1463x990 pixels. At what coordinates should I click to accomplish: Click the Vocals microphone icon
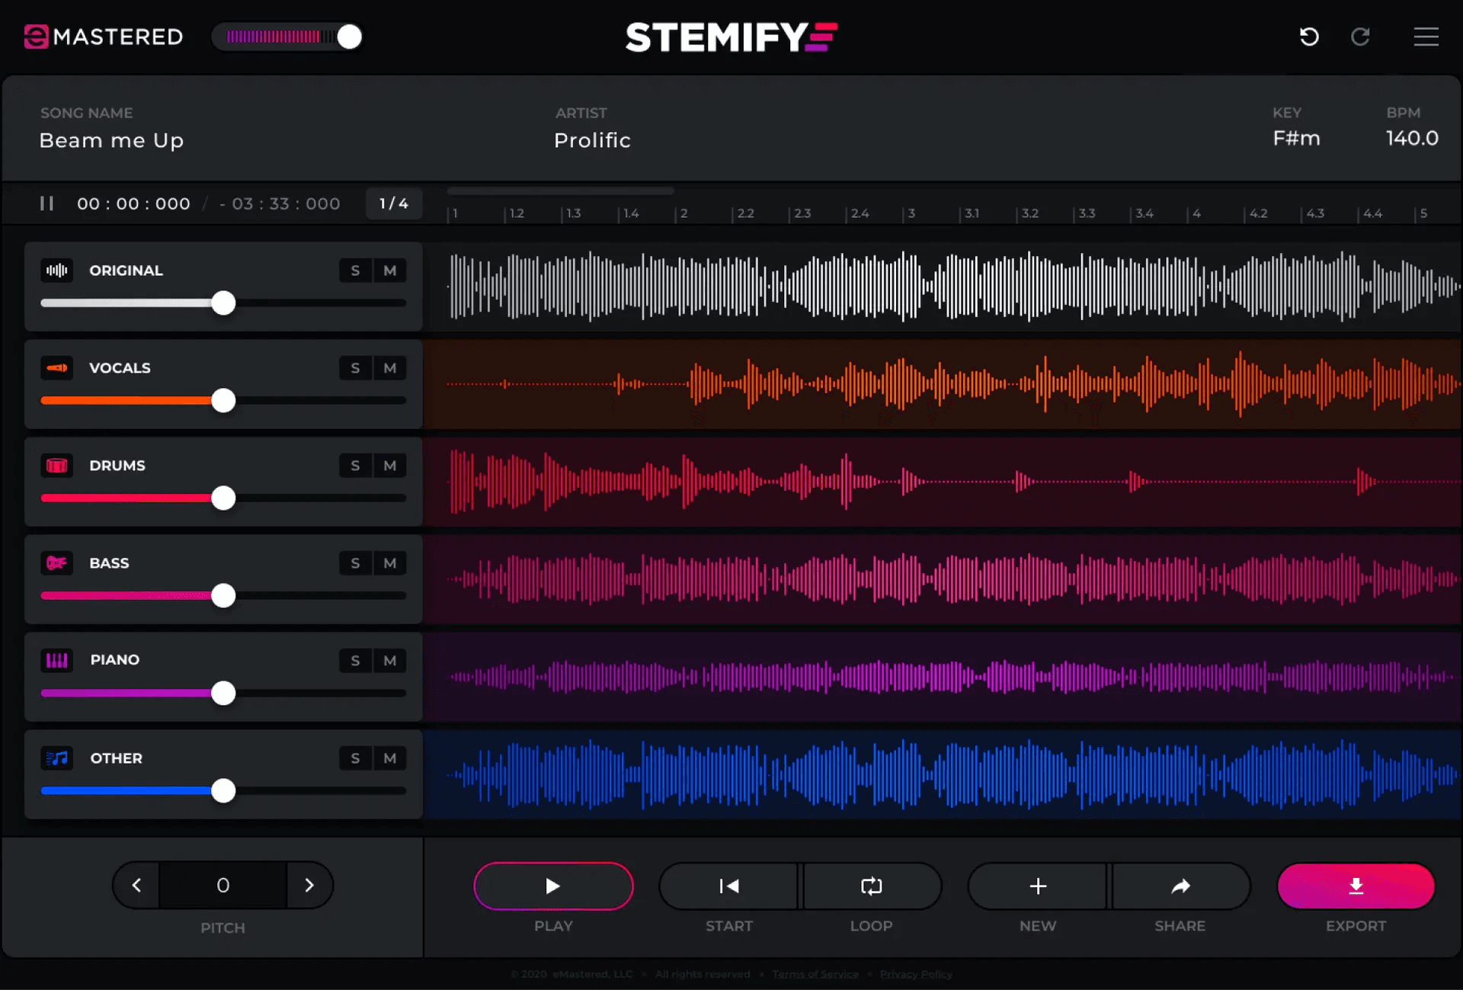[x=57, y=368]
